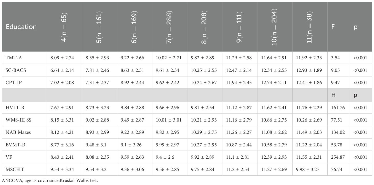The width and height of the screenshot is (374, 185).
Task: Click the 7(n = 288) column header
Action: click(x=169, y=27)
